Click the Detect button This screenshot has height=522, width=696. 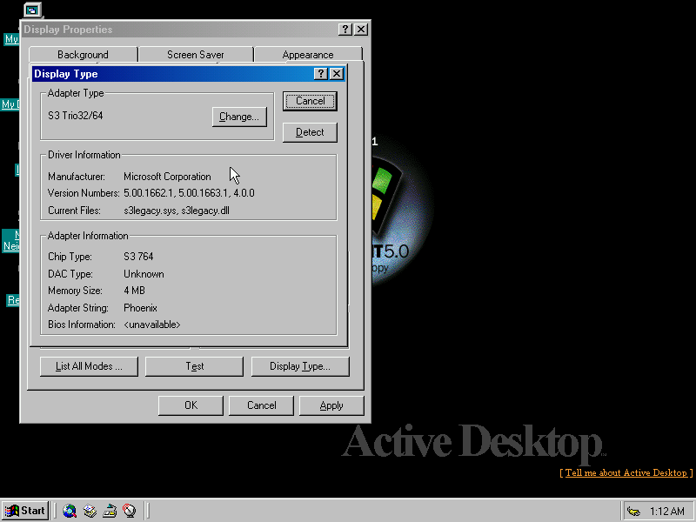click(x=310, y=132)
